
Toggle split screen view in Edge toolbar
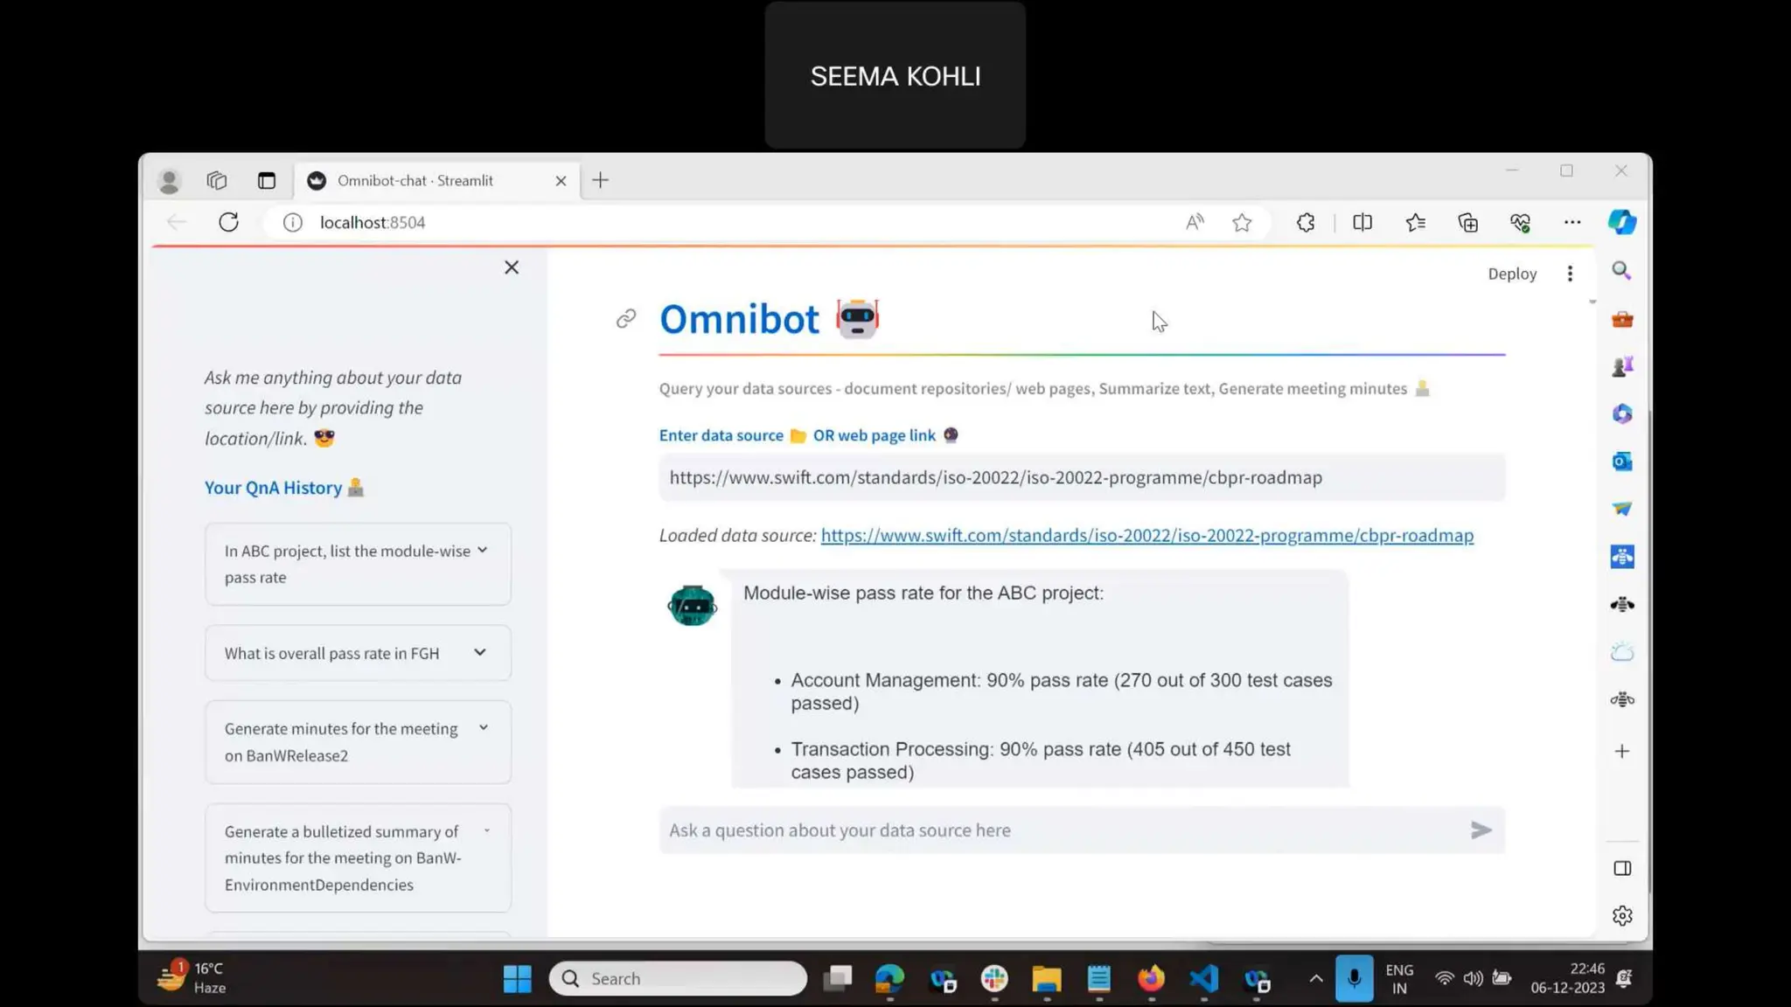click(x=1362, y=222)
